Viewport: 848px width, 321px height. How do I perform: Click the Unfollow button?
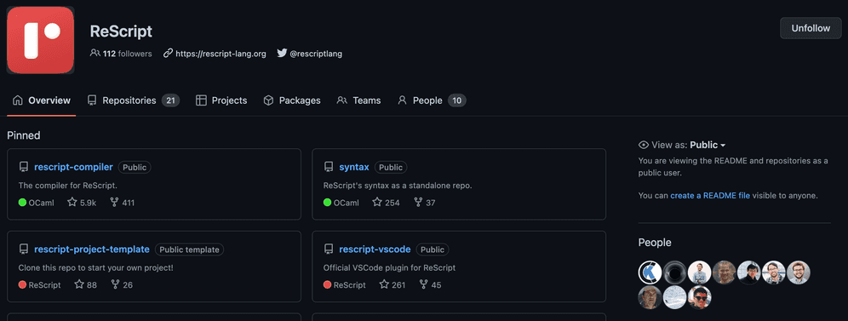coord(811,28)
